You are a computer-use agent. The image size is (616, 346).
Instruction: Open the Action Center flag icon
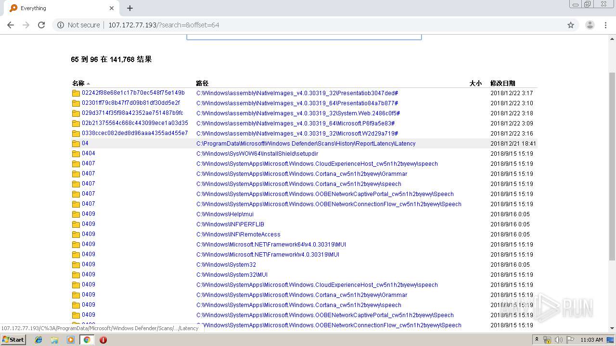point(570,340)
